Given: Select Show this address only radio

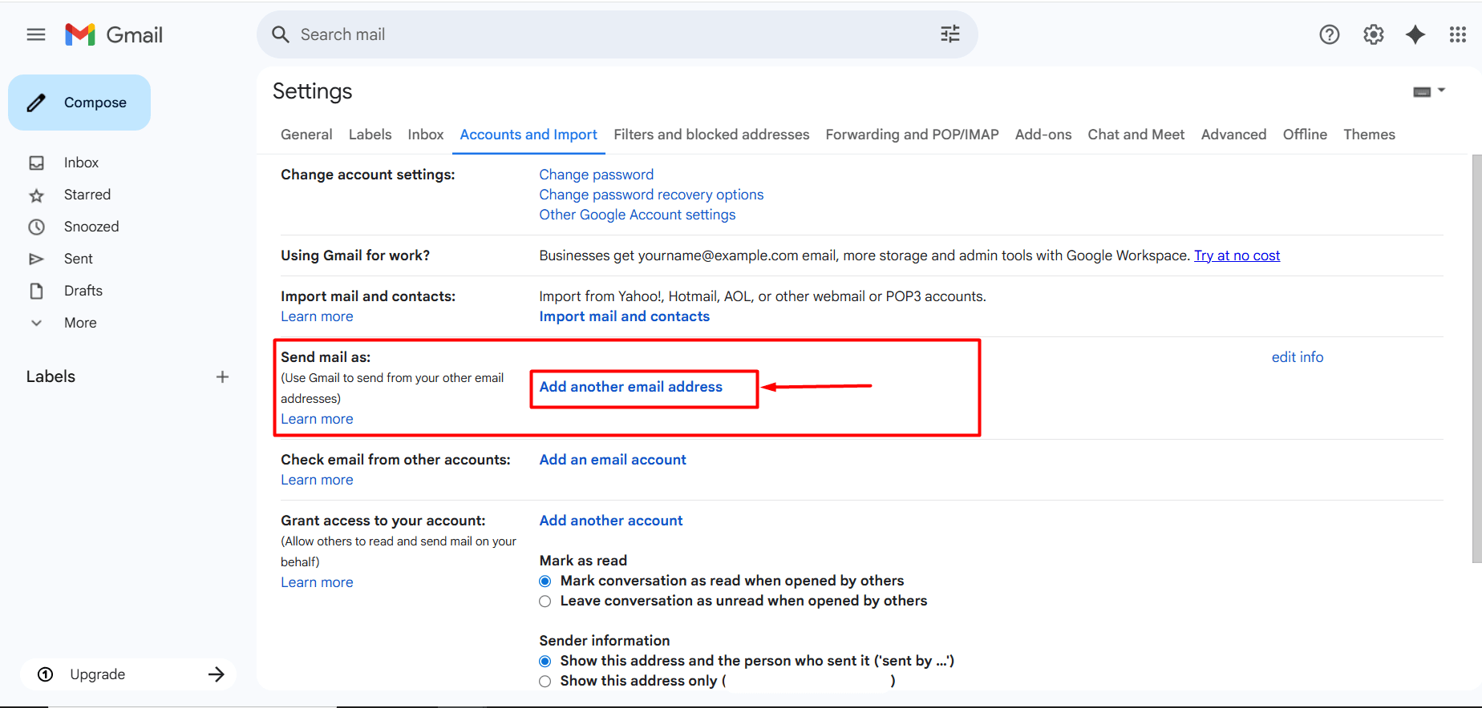Looking at the screenshot, I should coord(545,682).
